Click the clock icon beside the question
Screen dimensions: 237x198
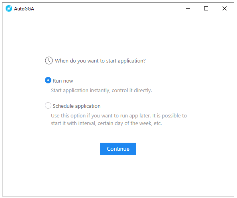[x=49, y=61]
